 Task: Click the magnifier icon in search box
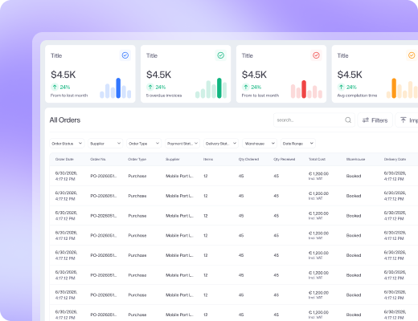coord(348,120)
